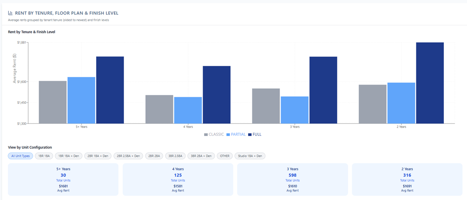Viewport: 467px width, 200px height.
Task: Click the CLASSIC bar for 5+ Years
Action: click(52, 102)
